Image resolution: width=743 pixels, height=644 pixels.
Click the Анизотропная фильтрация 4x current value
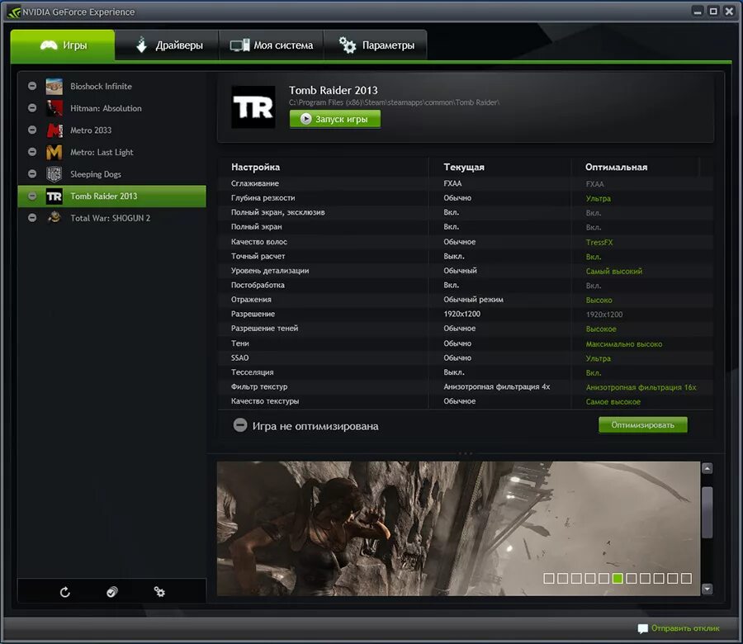point(497,386)
